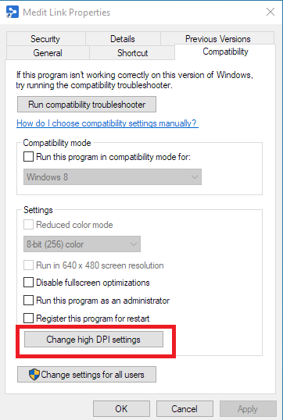This screenshot has width=283, height=420.
Task: Toggle Register this program for restart
Action: (28, 319)
